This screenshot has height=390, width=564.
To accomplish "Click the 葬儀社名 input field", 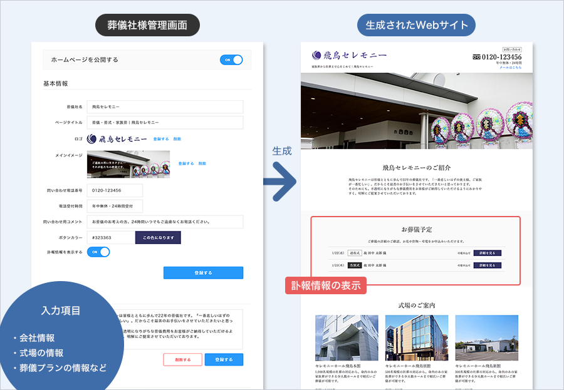I will (x=165, y=107).
